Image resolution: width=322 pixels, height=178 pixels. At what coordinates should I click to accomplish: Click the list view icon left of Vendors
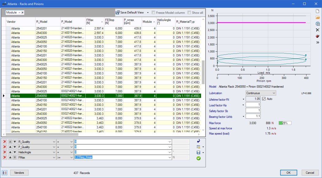point(5,173)
